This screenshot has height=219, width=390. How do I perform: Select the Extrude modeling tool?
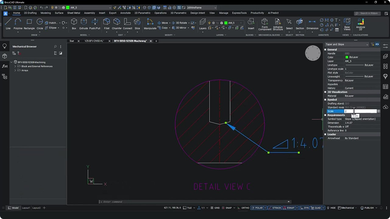pyautogui.click(x=84, y=23)
